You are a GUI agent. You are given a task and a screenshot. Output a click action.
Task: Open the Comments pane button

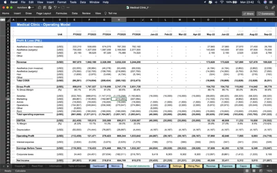(266, 14)
